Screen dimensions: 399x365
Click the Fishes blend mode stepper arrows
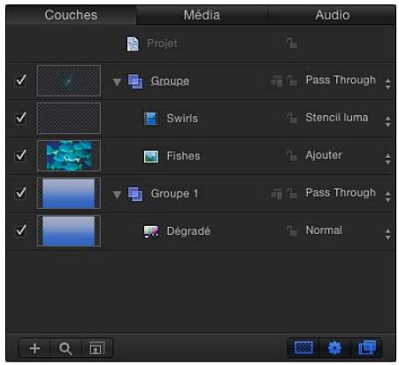coord(387,159)
